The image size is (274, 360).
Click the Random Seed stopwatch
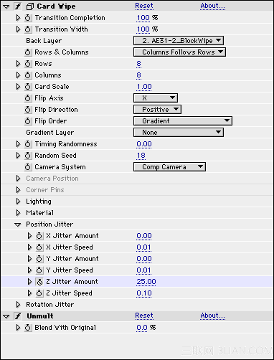coord(28,156)
